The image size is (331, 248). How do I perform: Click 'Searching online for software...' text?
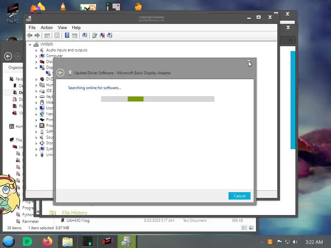click(95, 88)
